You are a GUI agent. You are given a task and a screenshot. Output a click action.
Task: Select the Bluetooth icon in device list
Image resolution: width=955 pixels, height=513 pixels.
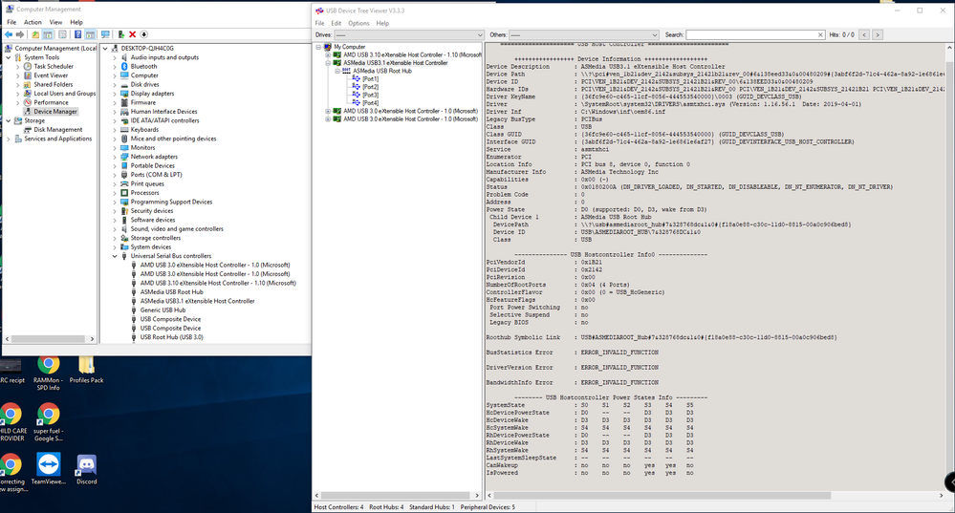(124, 66)
